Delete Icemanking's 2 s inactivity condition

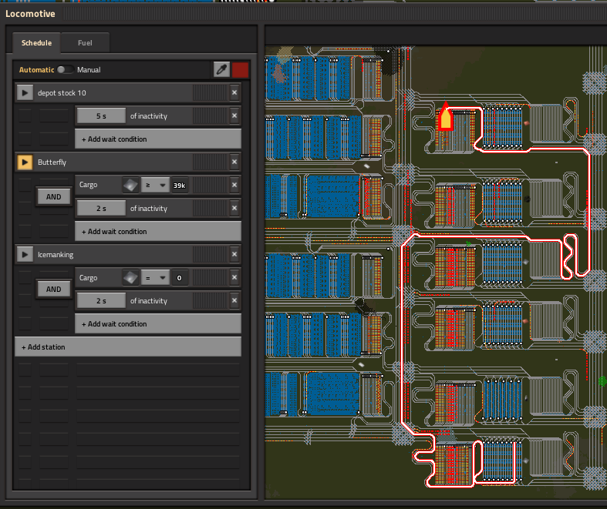tap(234, 300)
